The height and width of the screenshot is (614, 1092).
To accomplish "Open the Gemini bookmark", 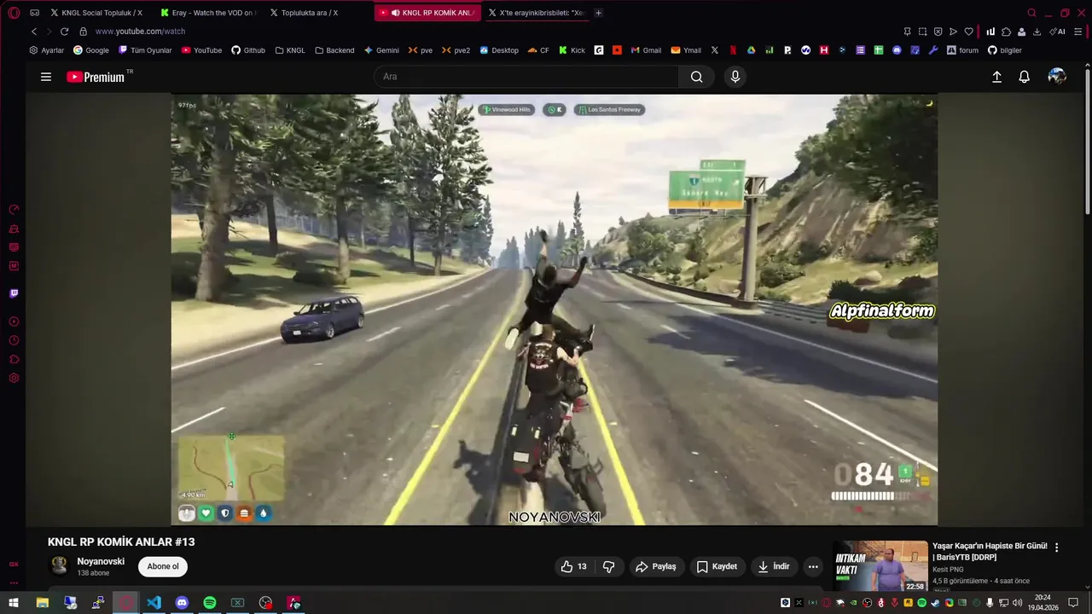I will (x=381, y=50).
